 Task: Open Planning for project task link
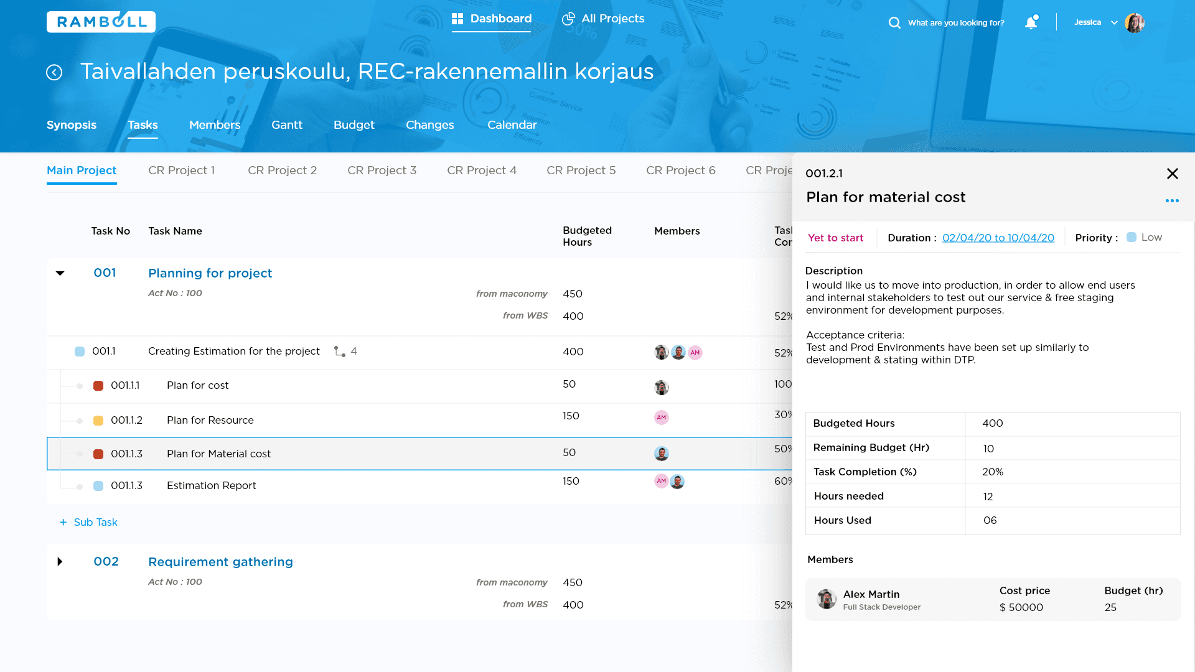(x=210, y=273)
